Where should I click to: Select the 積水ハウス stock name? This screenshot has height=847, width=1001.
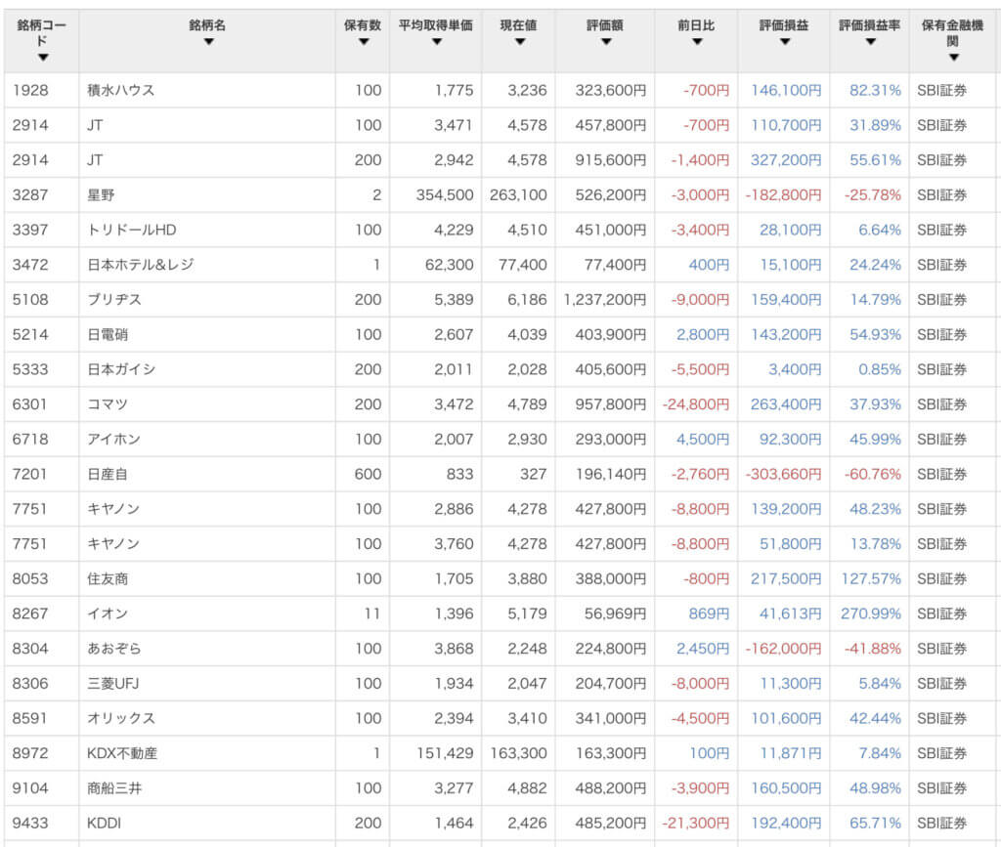point(121,90)
